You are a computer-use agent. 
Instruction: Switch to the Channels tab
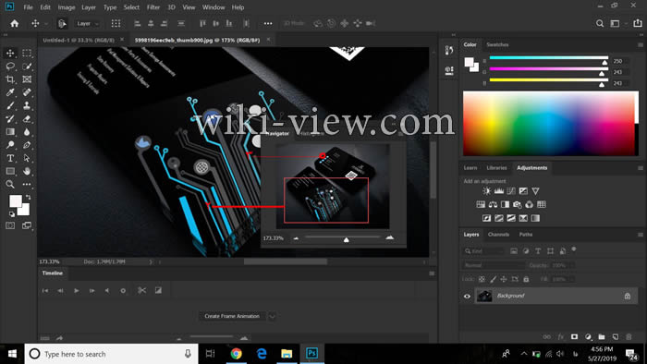498,235
